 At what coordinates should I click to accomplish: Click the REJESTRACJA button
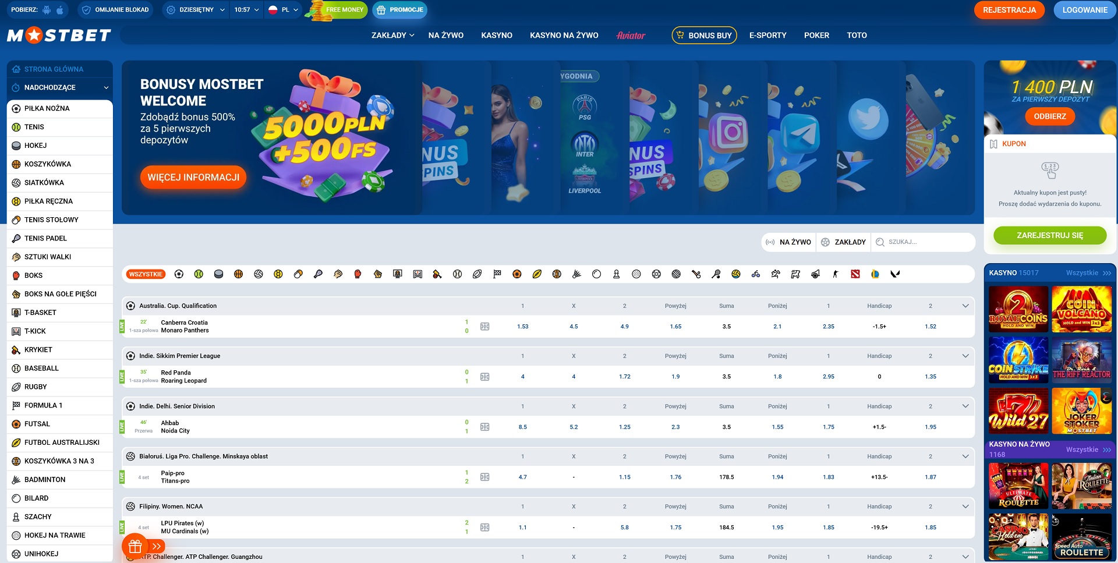click(x=1010, y=10)
